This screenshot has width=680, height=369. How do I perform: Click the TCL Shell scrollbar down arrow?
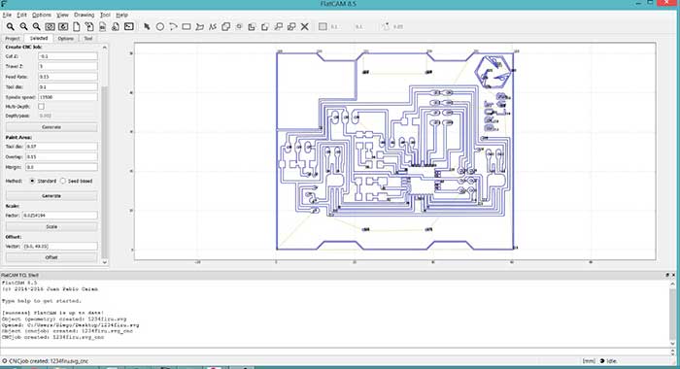tap(672, 343)
